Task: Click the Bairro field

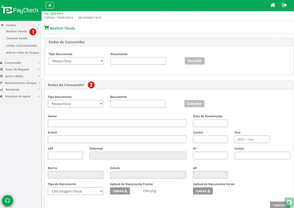Action: 76,175
